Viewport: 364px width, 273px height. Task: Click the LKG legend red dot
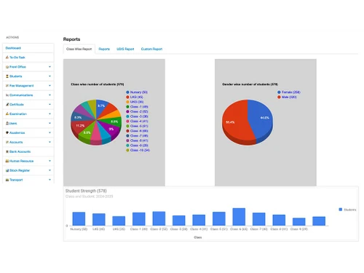click(x=127, y=97)
